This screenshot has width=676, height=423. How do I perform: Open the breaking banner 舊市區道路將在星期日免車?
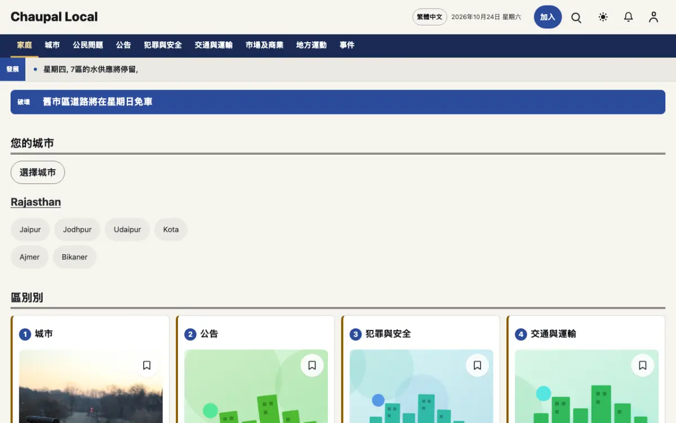pyautogui.click(x=338, y=102)
